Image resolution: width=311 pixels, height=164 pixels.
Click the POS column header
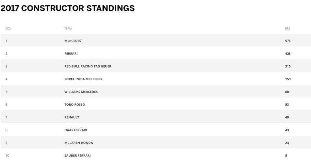point(8,29)
